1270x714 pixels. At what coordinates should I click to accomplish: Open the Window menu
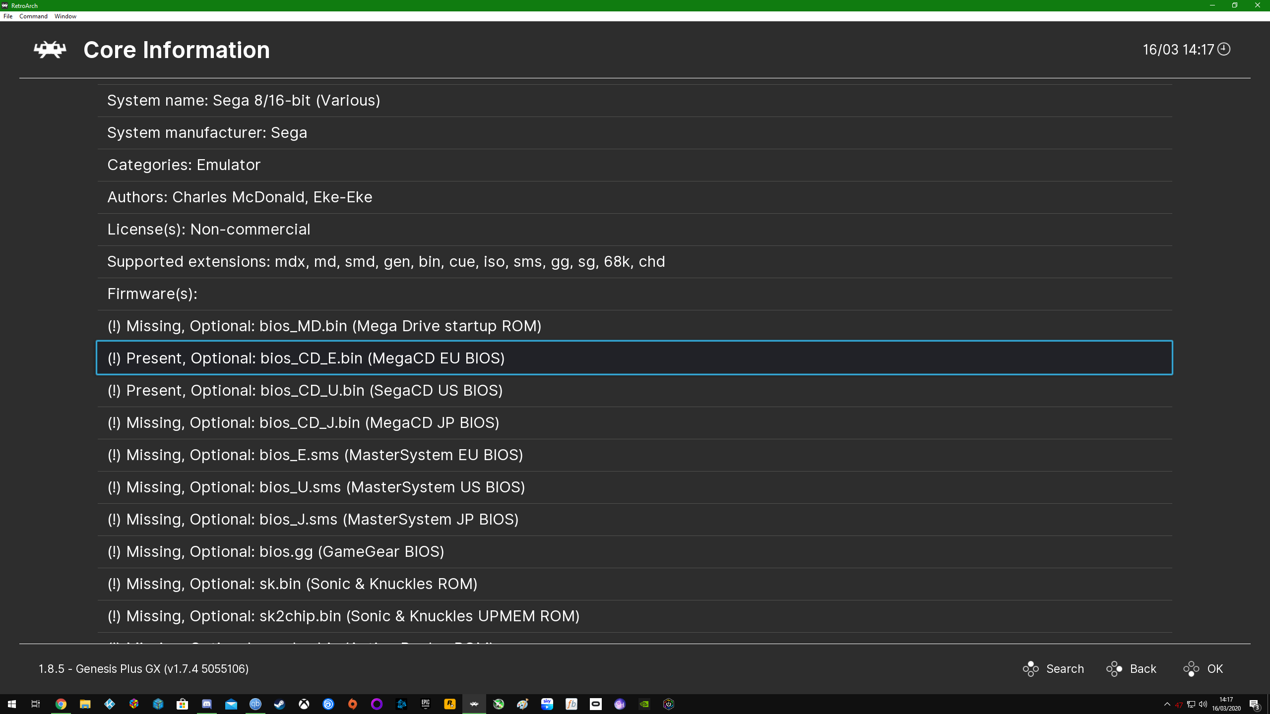[x=65, y=16]
